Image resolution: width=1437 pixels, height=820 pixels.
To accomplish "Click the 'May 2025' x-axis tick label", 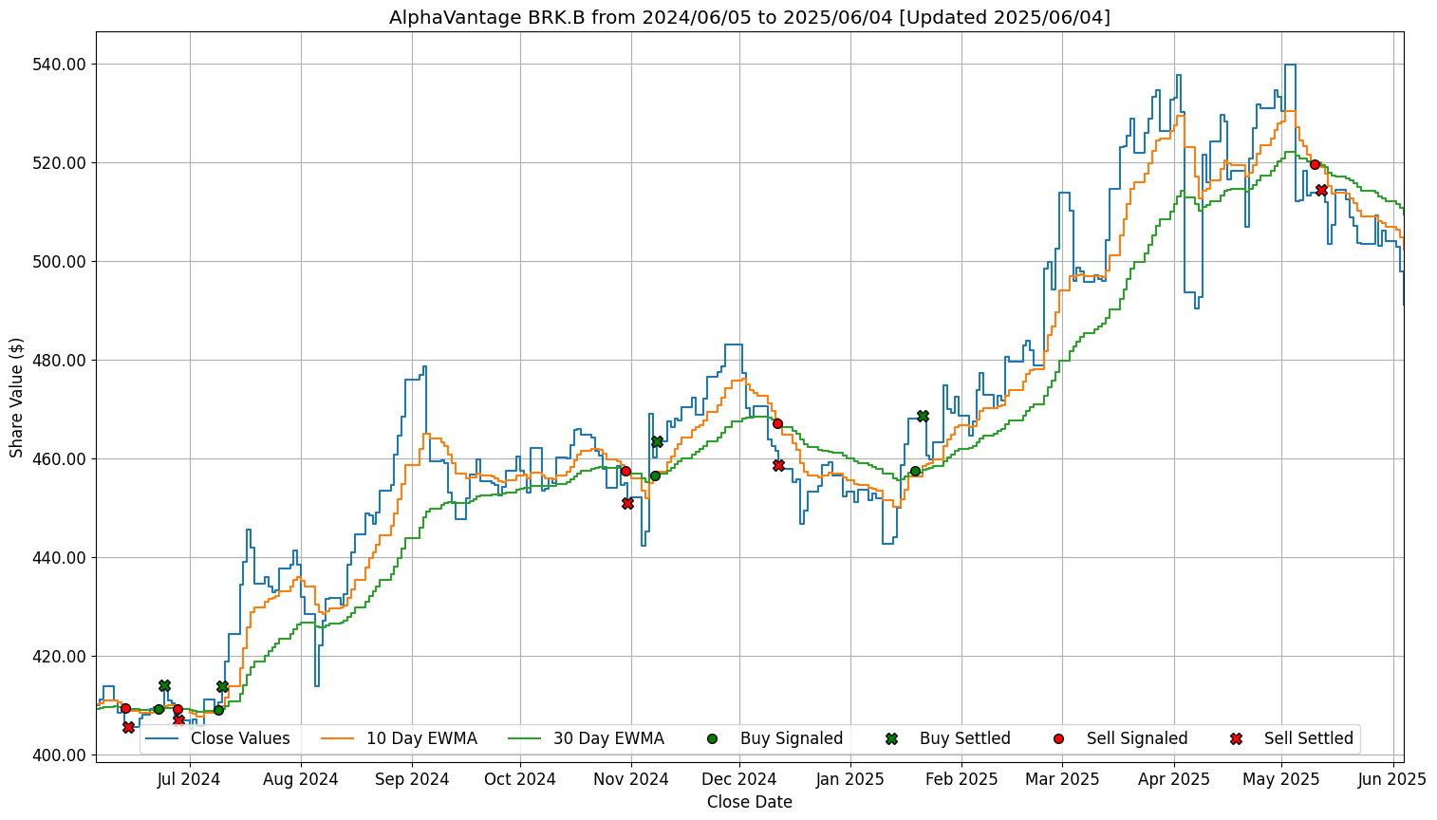I will (x=1281, y=779).
